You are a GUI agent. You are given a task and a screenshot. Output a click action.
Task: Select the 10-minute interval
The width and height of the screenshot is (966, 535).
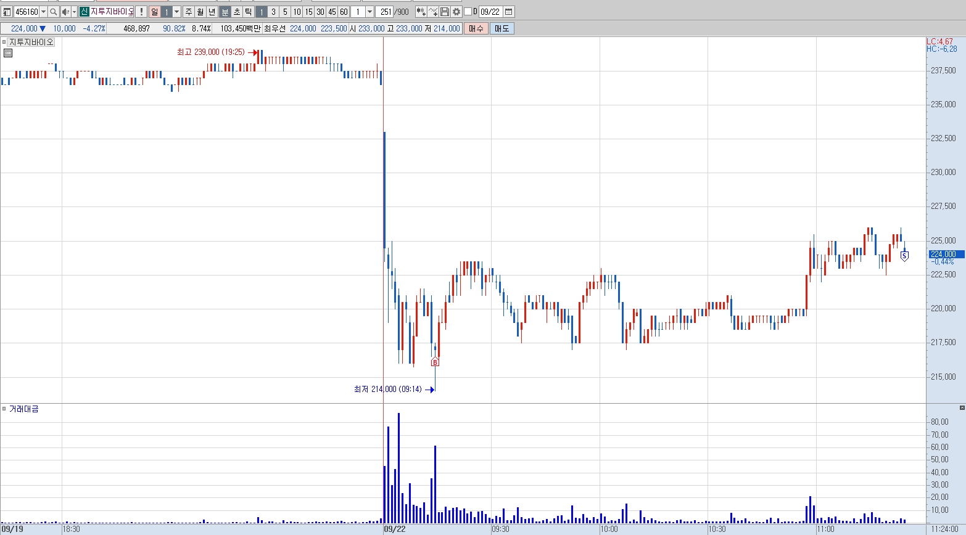click(x=297, y=12)
